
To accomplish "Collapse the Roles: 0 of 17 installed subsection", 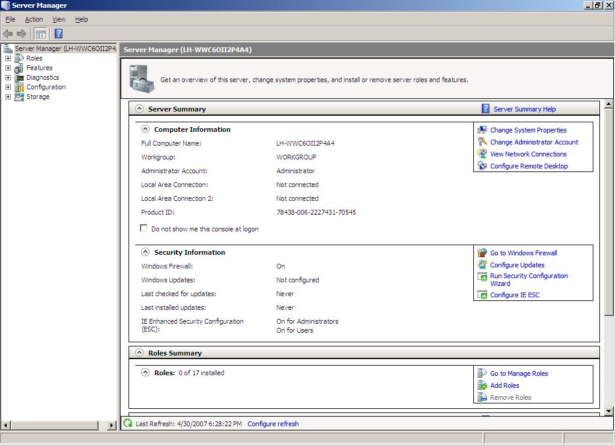I will [145, 372].
